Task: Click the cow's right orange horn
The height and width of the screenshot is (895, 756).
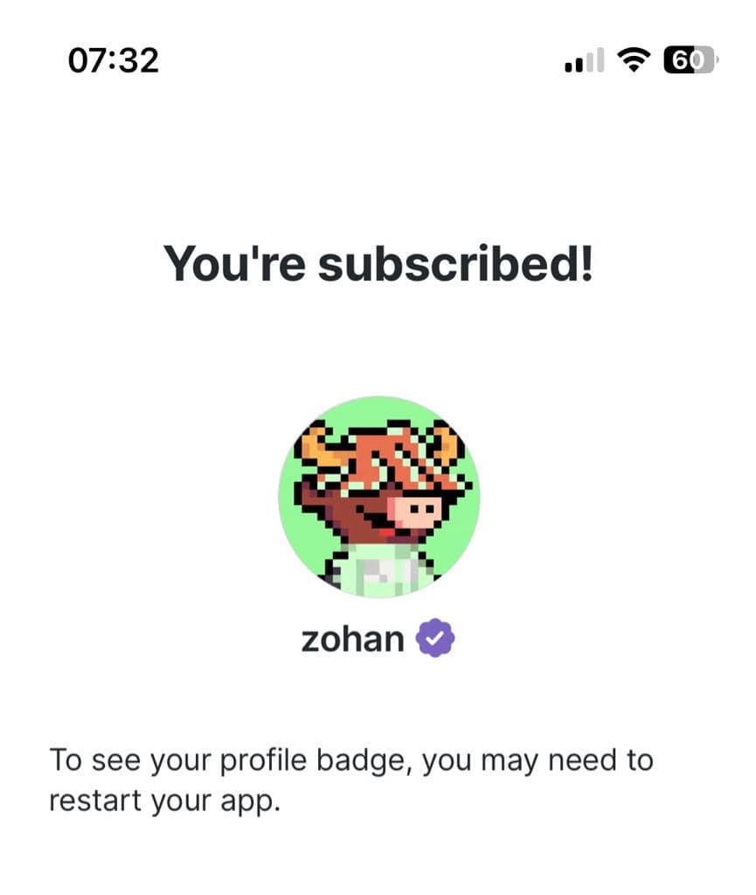Action: click(451, 443)
